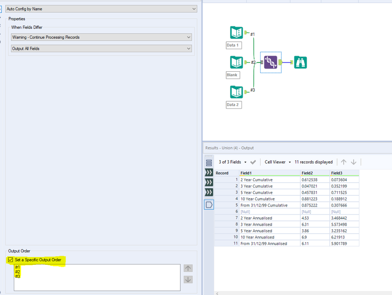Click the Blank tool output anchor
Image resolution: width=392 pixels, height=295 pixels.
tap(246, 62)
